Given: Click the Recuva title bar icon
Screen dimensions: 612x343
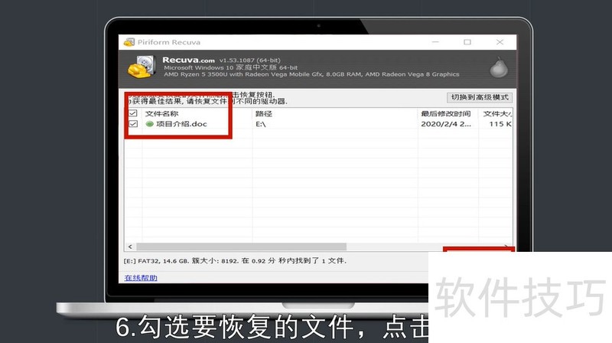Looking at the screenshot, I should (x=129, y=42).
